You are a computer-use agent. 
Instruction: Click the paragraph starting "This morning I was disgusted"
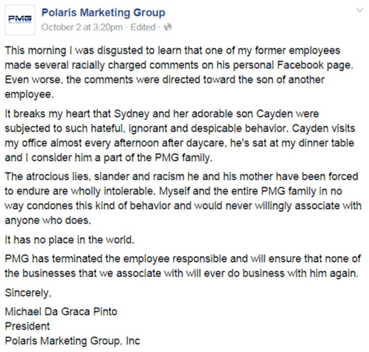click(179, 73)
